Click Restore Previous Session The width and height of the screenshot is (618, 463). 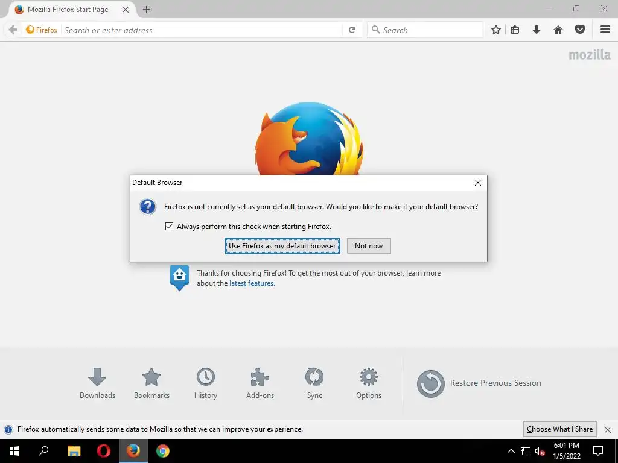(x=479, y=383)
